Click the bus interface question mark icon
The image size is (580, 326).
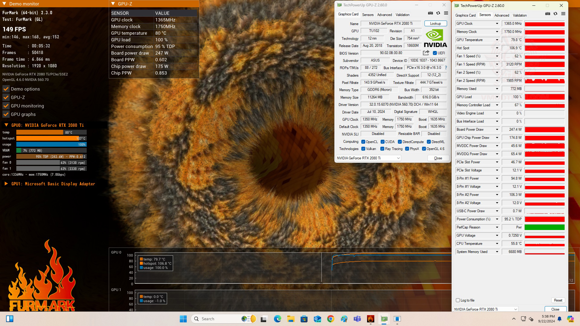click(x=446, y=68)
